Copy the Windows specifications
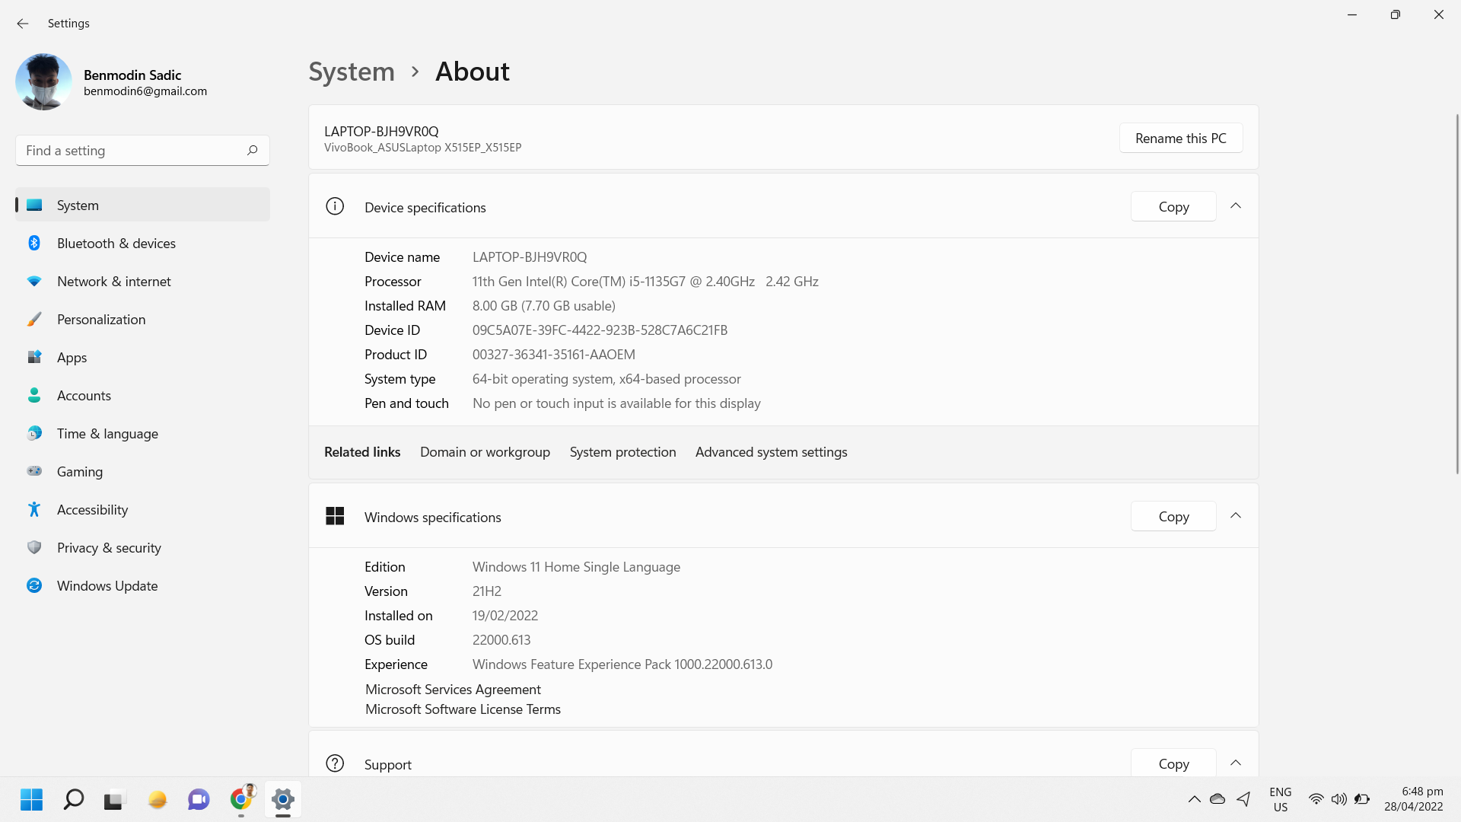This screenshot has width=1461, height=822. [1173, 517]
